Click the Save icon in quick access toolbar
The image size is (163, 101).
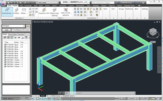click(15, 3)
